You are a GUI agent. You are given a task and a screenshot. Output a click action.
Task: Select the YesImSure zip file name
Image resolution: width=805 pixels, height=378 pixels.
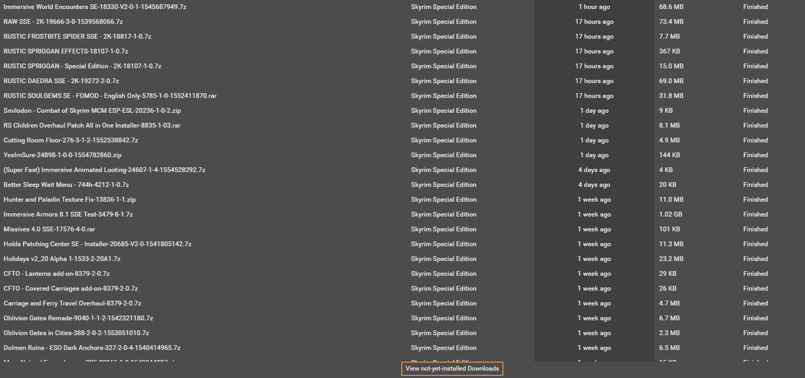tap(63, 155)
